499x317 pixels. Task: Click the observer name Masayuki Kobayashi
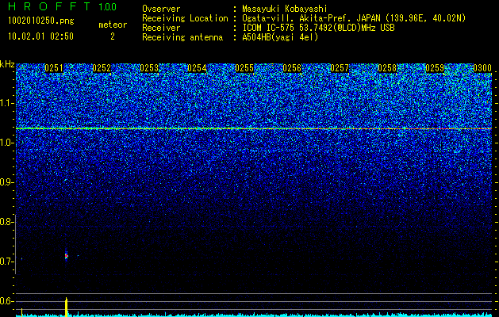(x=285, y=9)
